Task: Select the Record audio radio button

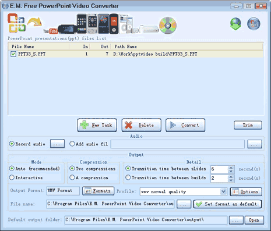Action: [12, 144]
